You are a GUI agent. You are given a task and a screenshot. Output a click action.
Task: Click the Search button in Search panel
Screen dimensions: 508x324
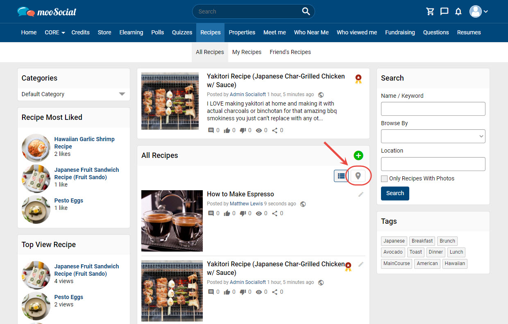[x=395, y=193]
